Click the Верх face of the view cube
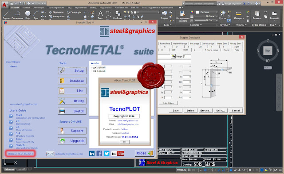 268,51
